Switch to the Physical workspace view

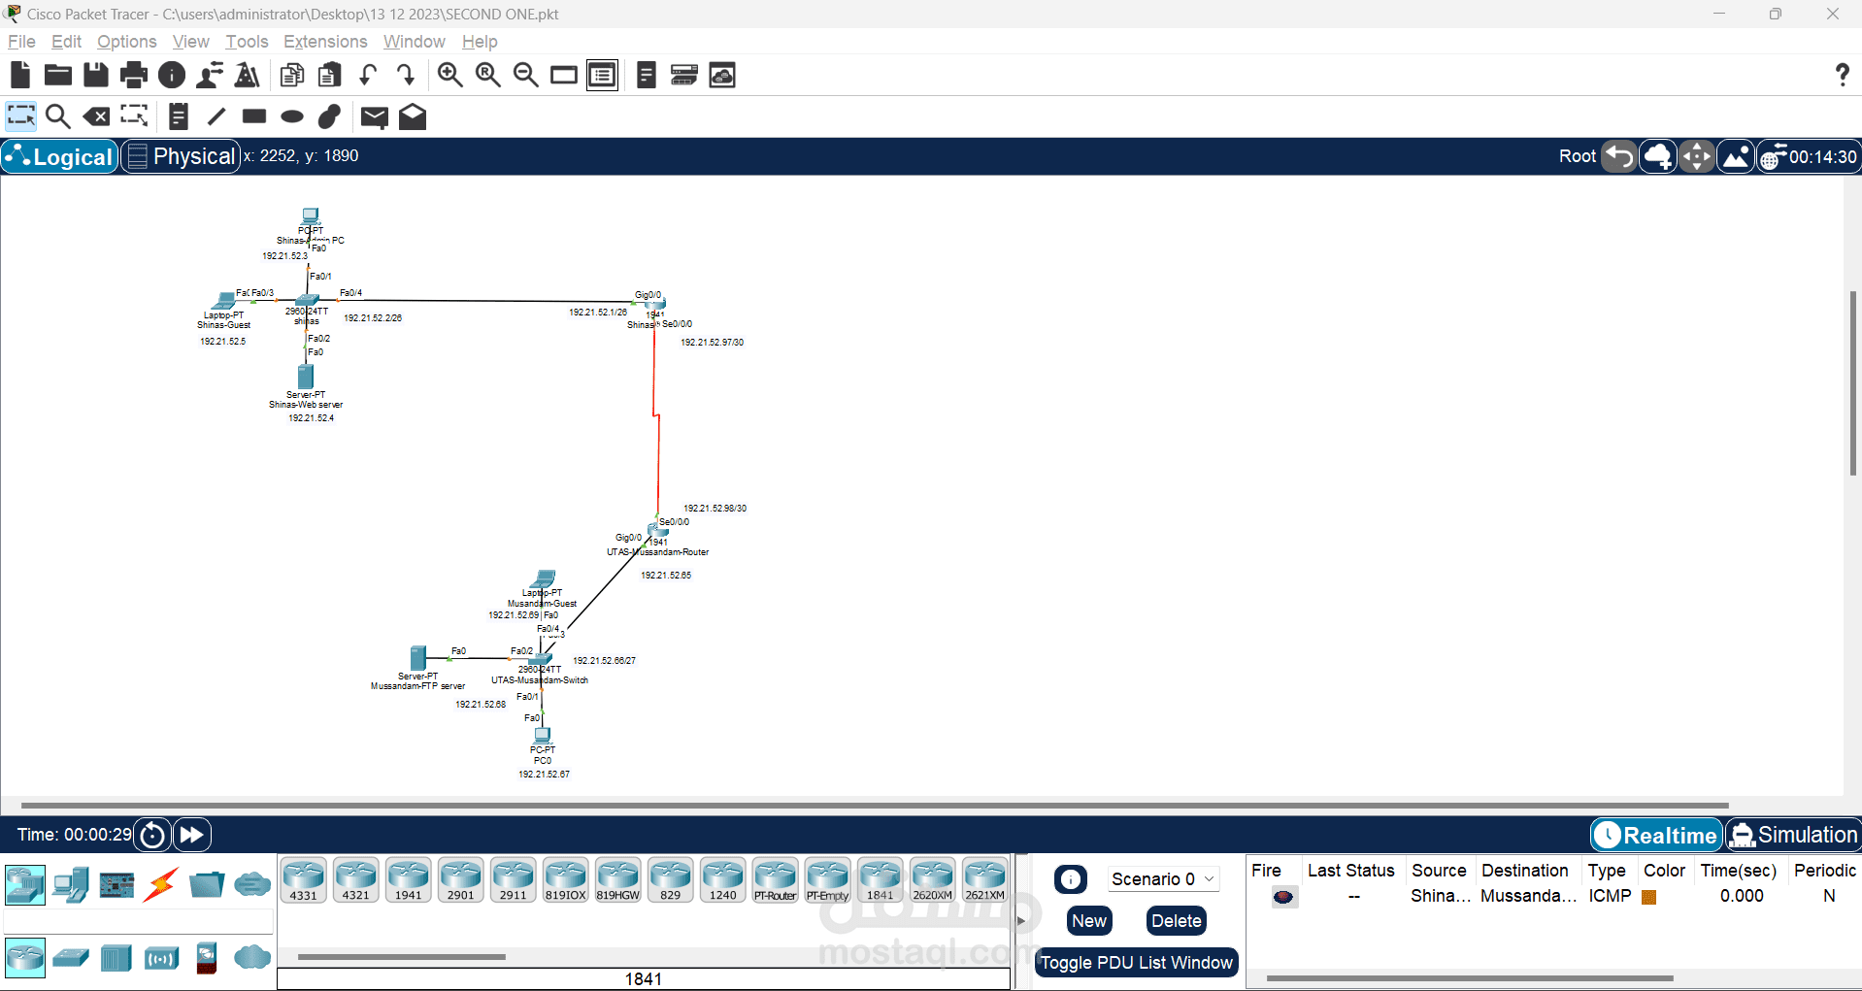click(x=180, y=155)
